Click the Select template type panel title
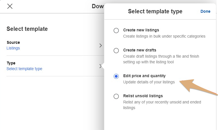The image size is (218, 130). point(155,11)
